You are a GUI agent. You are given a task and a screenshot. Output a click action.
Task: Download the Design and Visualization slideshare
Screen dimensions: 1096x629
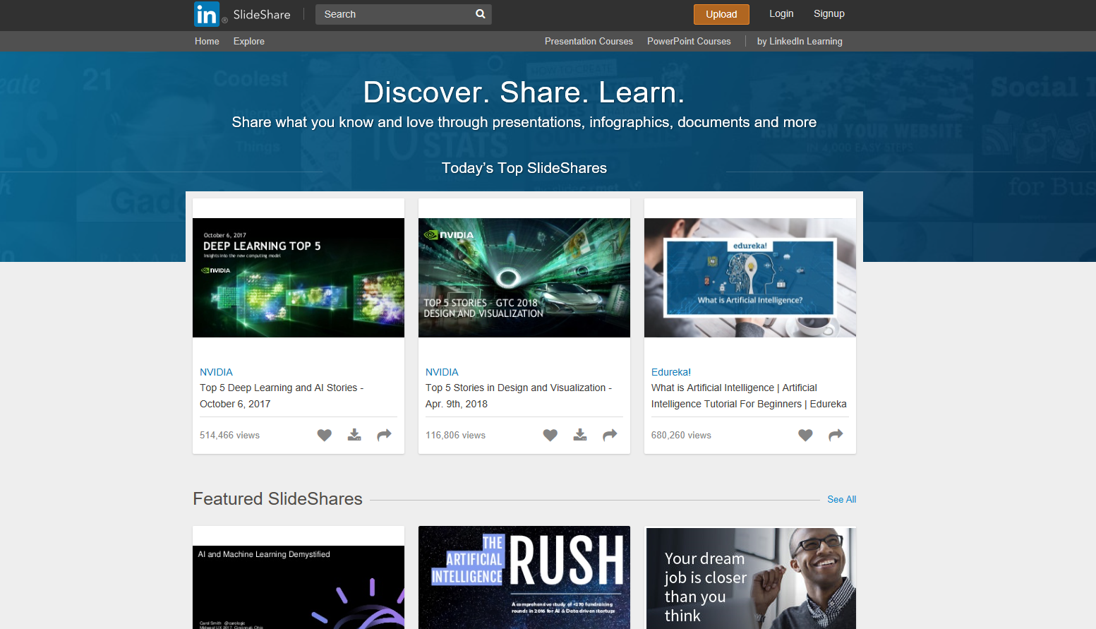[x=580, y=435]
